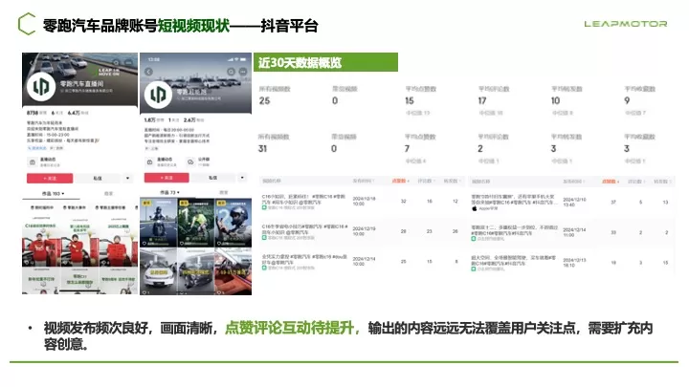Go back using the right profile's back arrow
689x387 pixels.
point(148,72)
